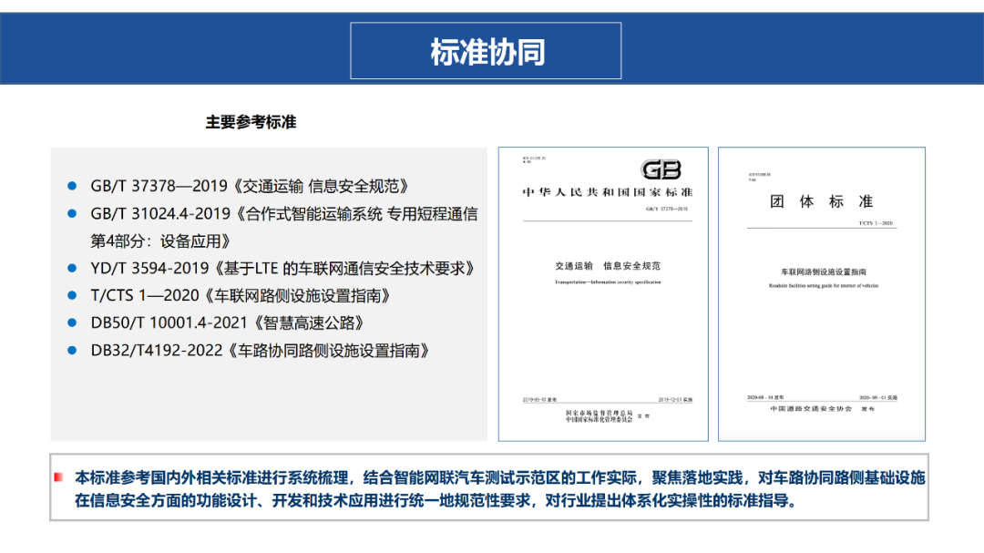Image resolution: width=984 pixels, height=553 pixels.
Task: Click the DB32/T4192-2022《车路协同路侧设施设置指南》 entry
Action: (x=260, y=351)
